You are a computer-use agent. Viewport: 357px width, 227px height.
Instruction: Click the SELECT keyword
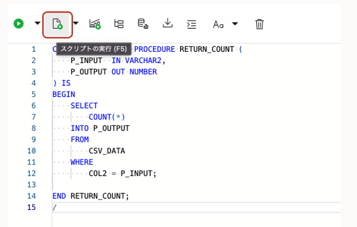pos(84,106)
